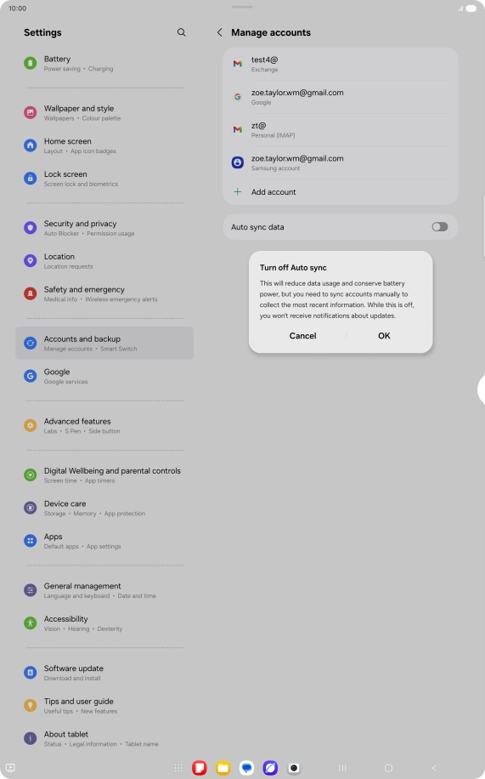
Task: Open the Samsung account entry icon
Action: tap(238, 162)
